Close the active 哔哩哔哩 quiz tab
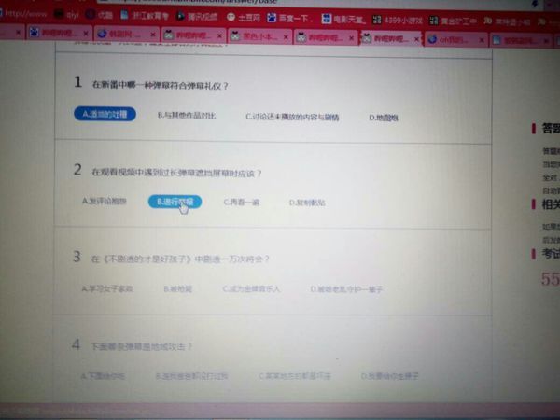The image size is (560, 420). click(416, 39)
